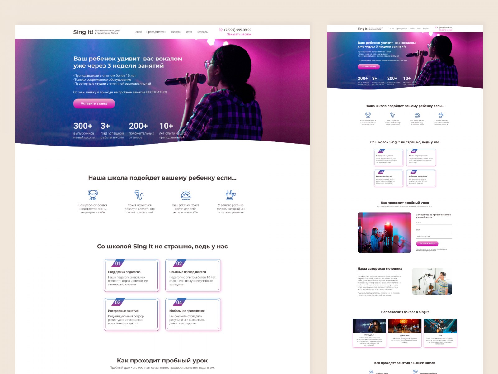Click the '3+' years statistic in left mockup
The height and width of the screenshot is (374, 498).
click(112, 130)
